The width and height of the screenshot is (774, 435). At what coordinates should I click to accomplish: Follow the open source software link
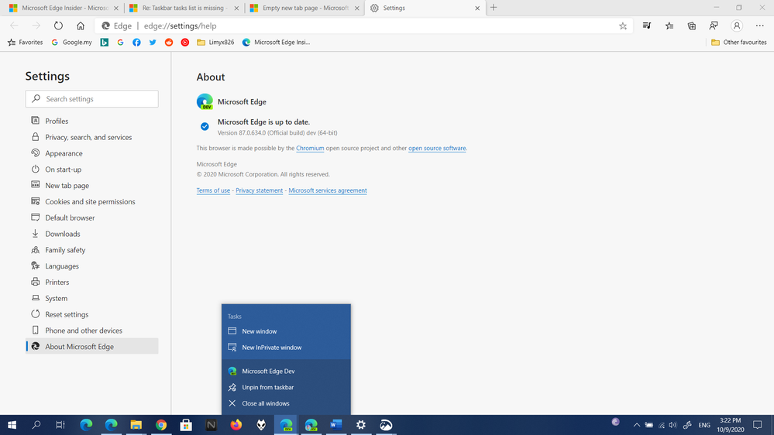click(437, 148)
